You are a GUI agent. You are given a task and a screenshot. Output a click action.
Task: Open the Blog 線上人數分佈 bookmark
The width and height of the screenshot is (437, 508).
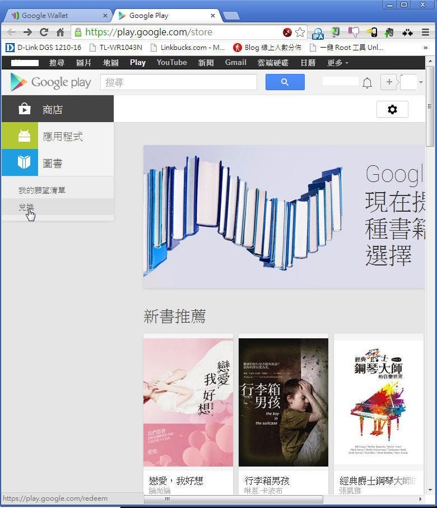(267, 48)
